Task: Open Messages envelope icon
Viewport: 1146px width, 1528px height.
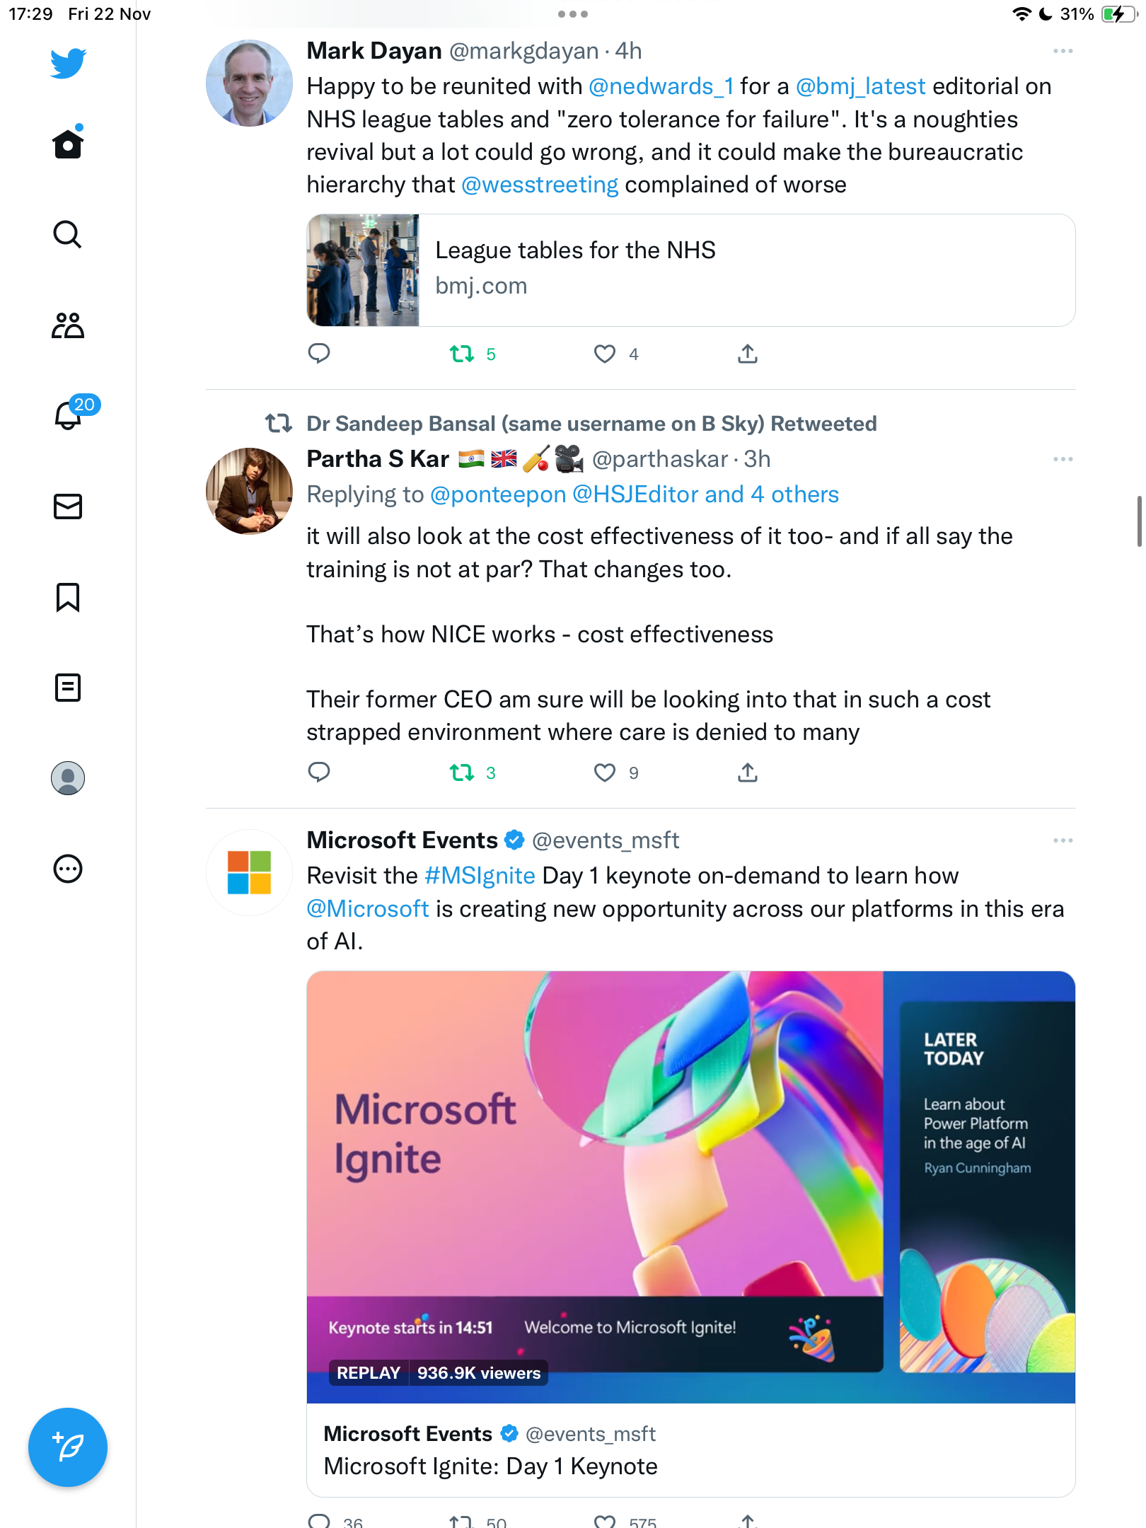Action: coord(68,507)
